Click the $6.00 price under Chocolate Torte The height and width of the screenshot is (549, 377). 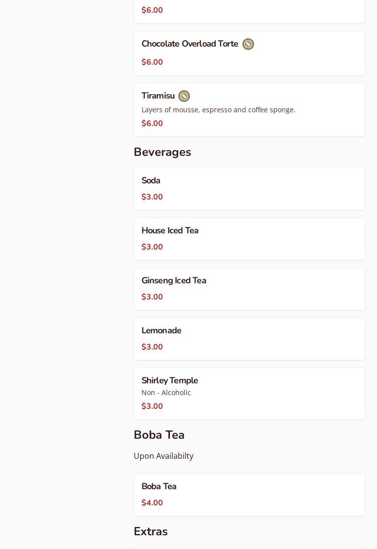tap(152, 62)
